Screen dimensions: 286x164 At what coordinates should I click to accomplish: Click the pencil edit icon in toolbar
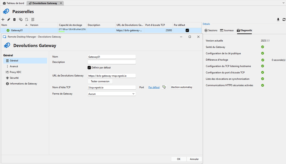pyautogui.click(x=9, y=20)
